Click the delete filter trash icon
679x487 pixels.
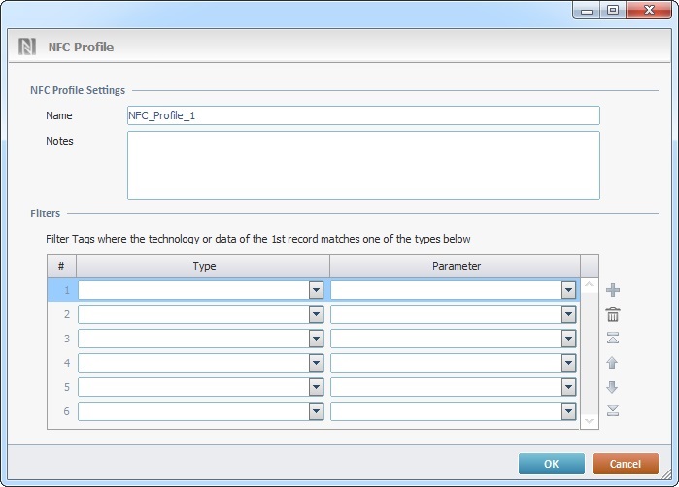[x=612, y=314]
